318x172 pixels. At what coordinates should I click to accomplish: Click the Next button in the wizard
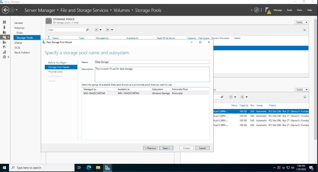[166, 148]
